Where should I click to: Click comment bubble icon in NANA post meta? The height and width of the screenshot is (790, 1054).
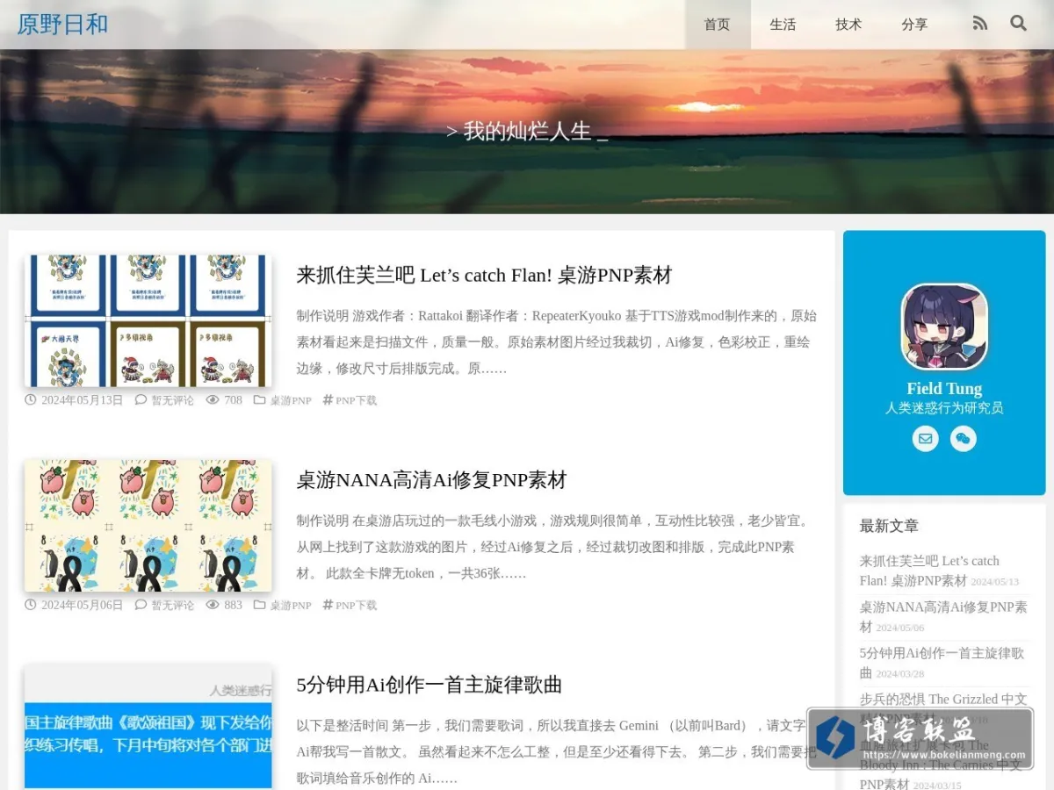click(141, 604)
